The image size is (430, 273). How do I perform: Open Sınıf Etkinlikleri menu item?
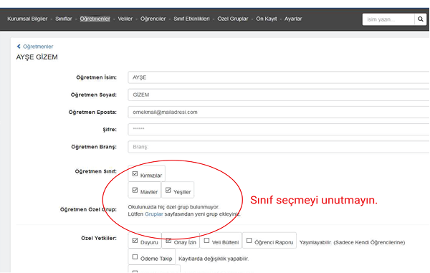pos(191,19)
